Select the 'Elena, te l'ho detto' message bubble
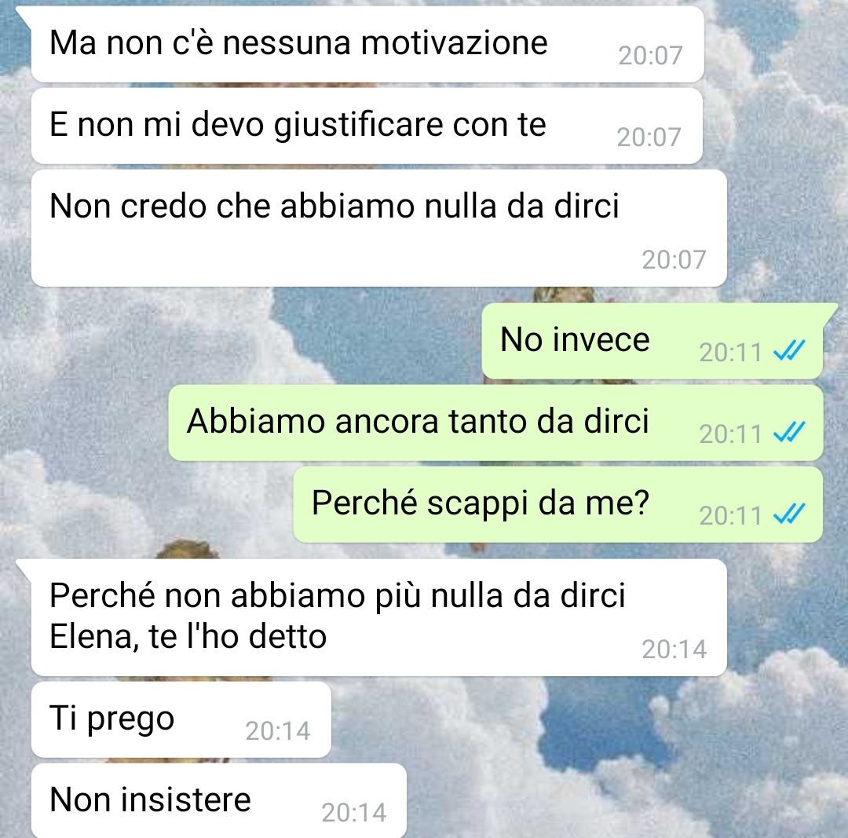The image size is (848, 838). coord(378,618)
